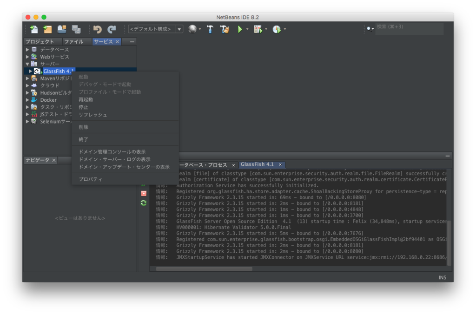Click the green refresh icon in output

[x=144, y=203]
